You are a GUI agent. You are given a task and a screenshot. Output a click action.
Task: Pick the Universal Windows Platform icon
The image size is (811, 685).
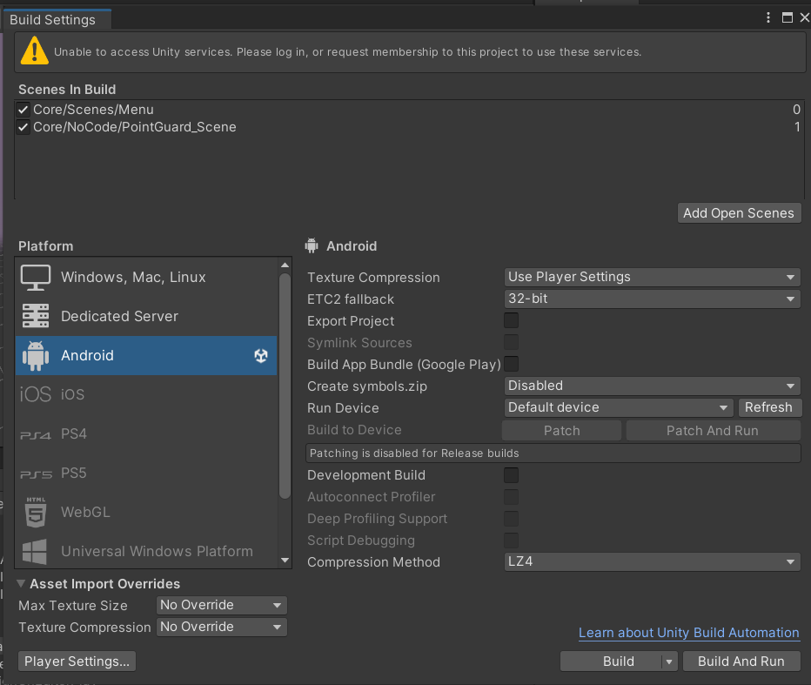[36, 551]
